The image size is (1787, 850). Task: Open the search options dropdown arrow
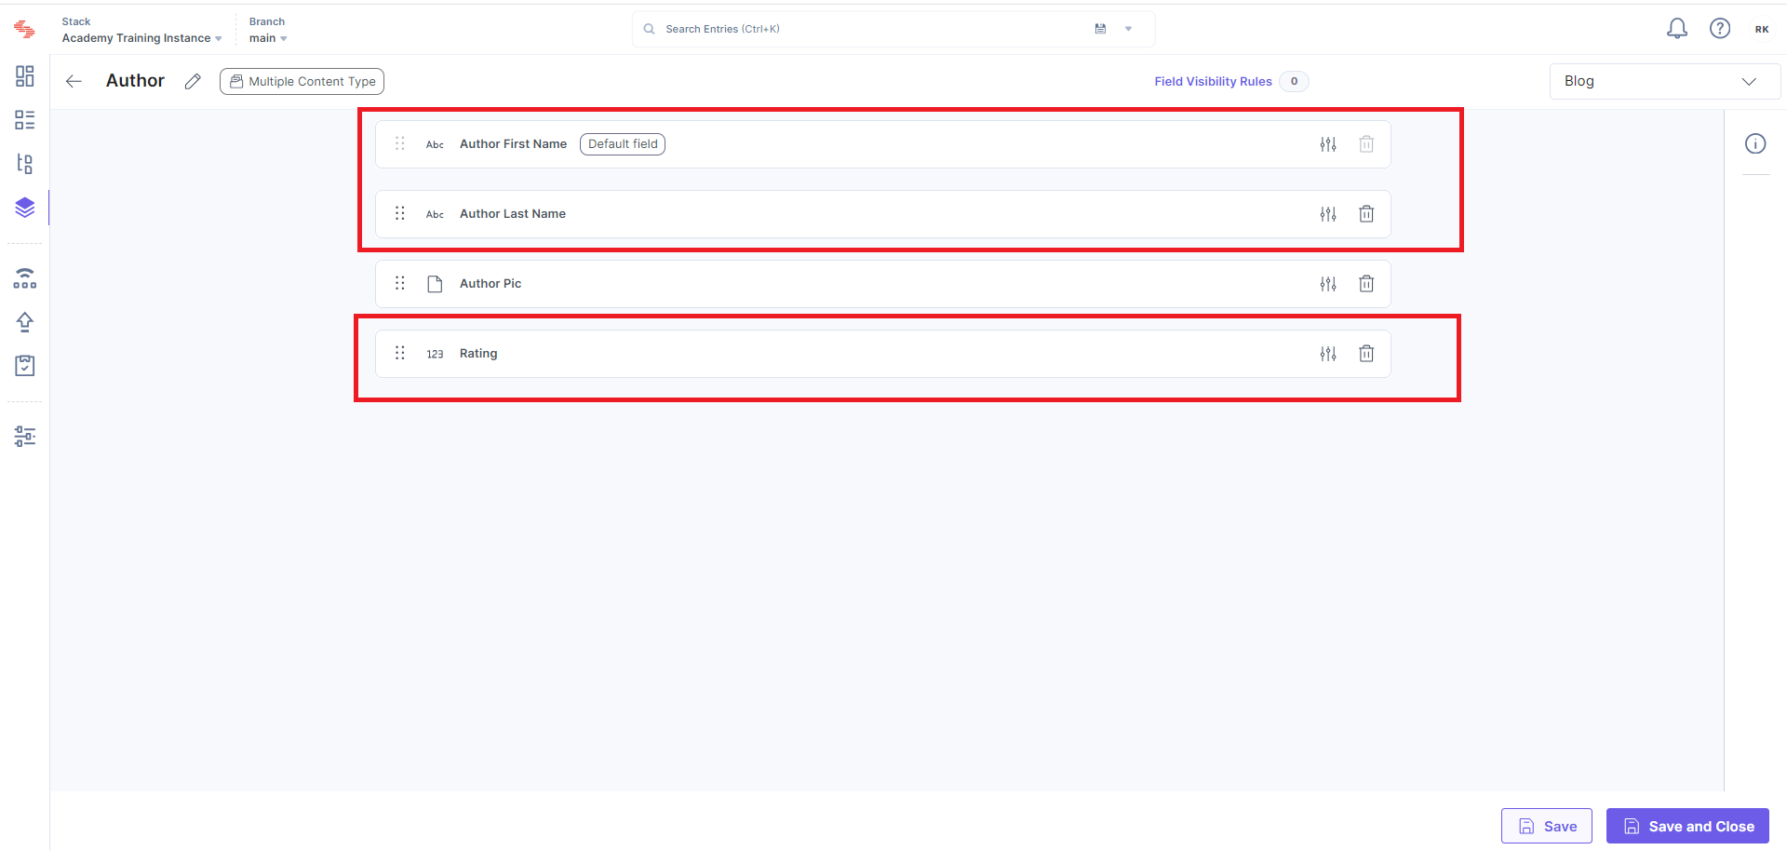[1128, 29]
